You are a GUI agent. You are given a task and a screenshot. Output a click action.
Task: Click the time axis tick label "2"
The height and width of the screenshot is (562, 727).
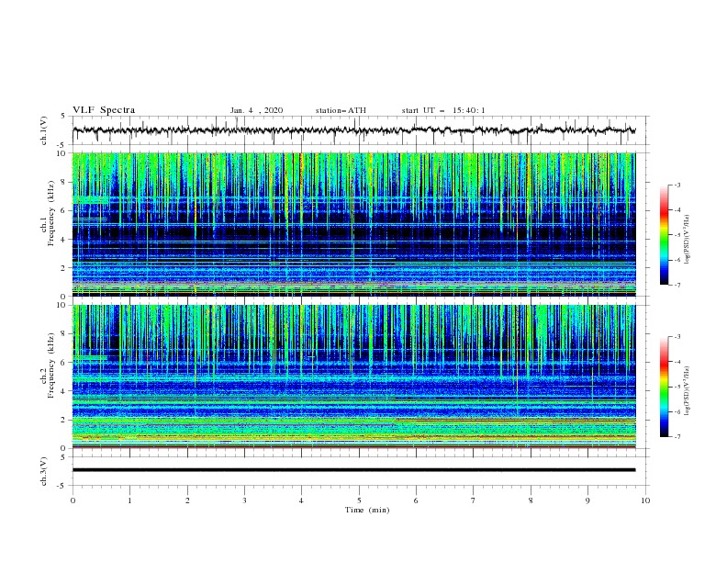[x=187, y=500]
